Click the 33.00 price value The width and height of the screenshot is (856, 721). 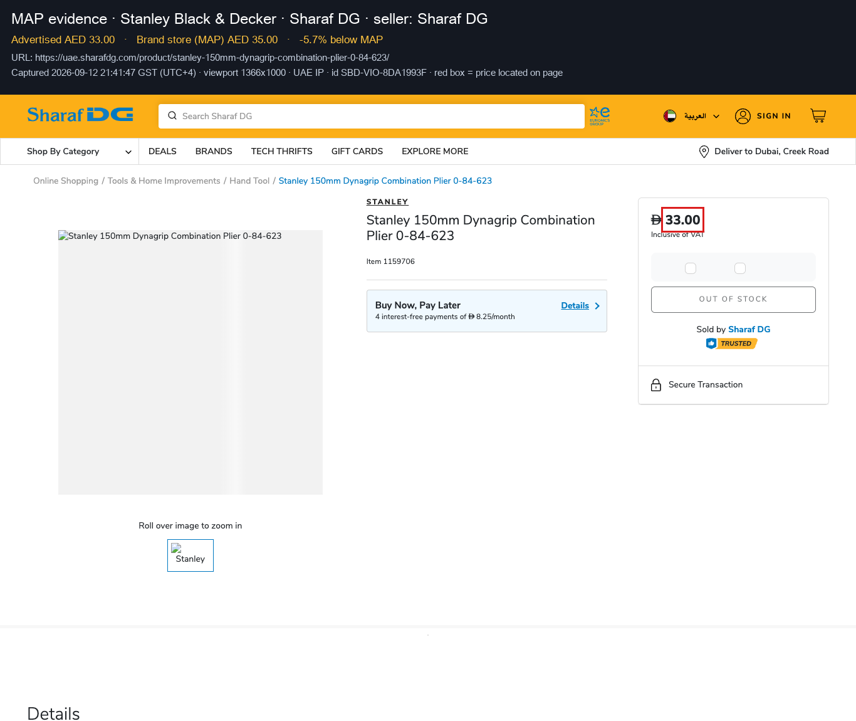(x=682, y=220)
